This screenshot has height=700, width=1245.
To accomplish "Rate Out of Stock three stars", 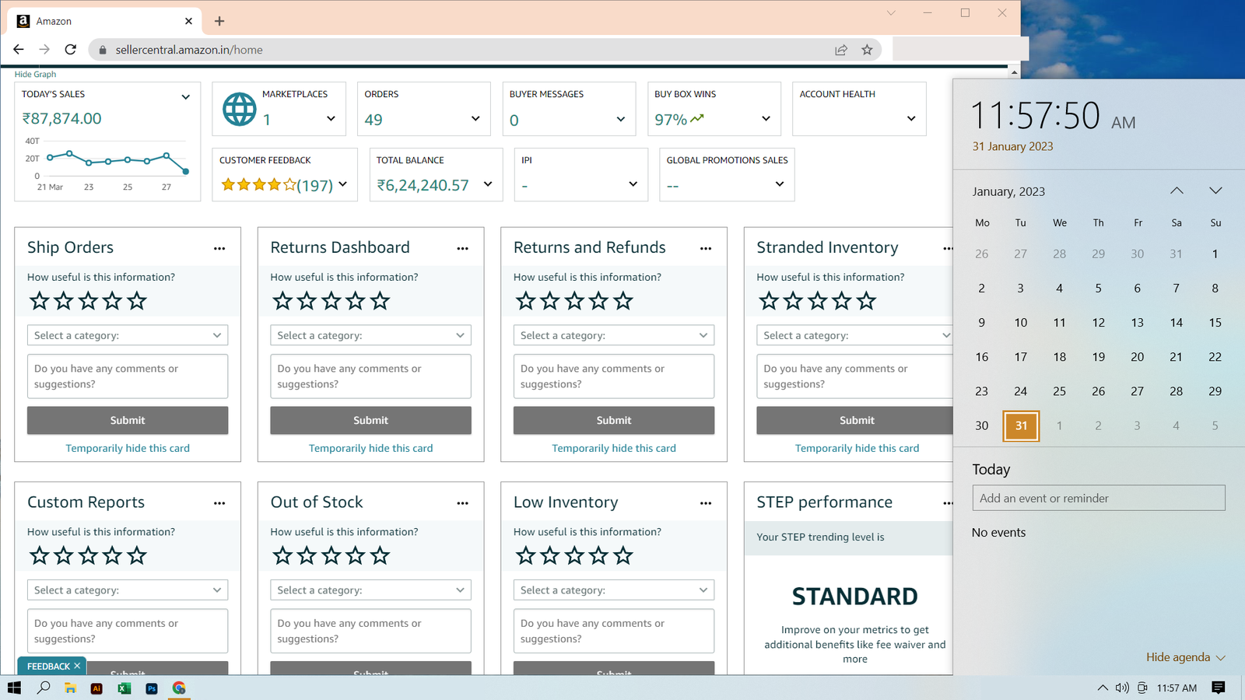I will [x=331, y=556].
